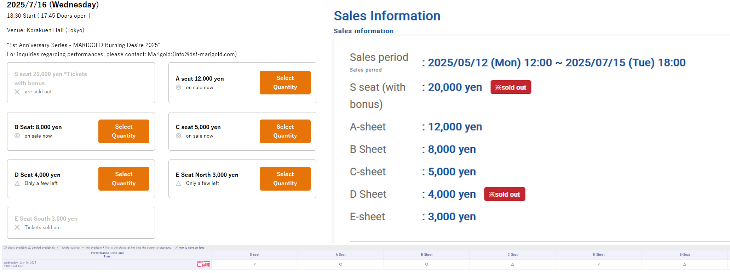The width and height of the screenshot is (730, 273).
Task: Click 'Wednesday, July 16, 2025' in table row
Action: pos(20,263)
